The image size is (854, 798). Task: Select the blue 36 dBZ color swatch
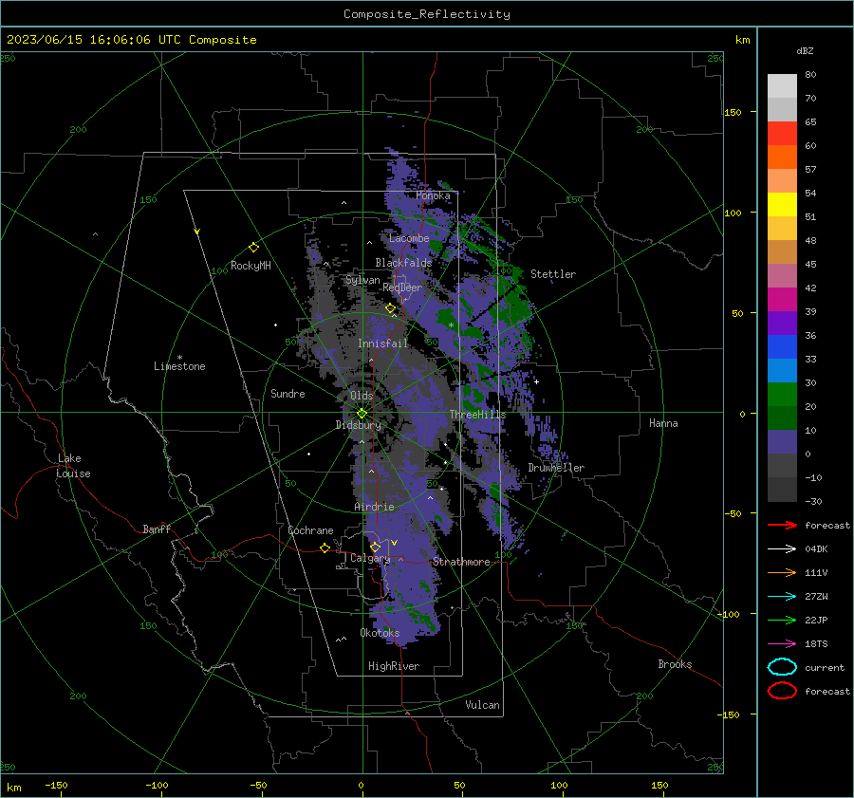click(782, 346)
